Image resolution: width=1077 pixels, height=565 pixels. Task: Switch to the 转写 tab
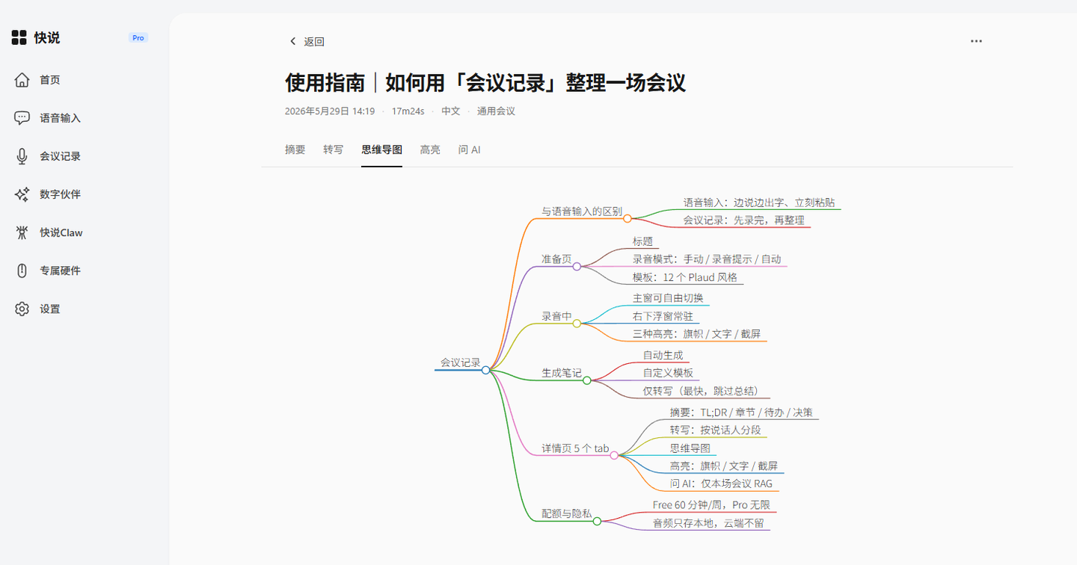click(x=334, y=149)
